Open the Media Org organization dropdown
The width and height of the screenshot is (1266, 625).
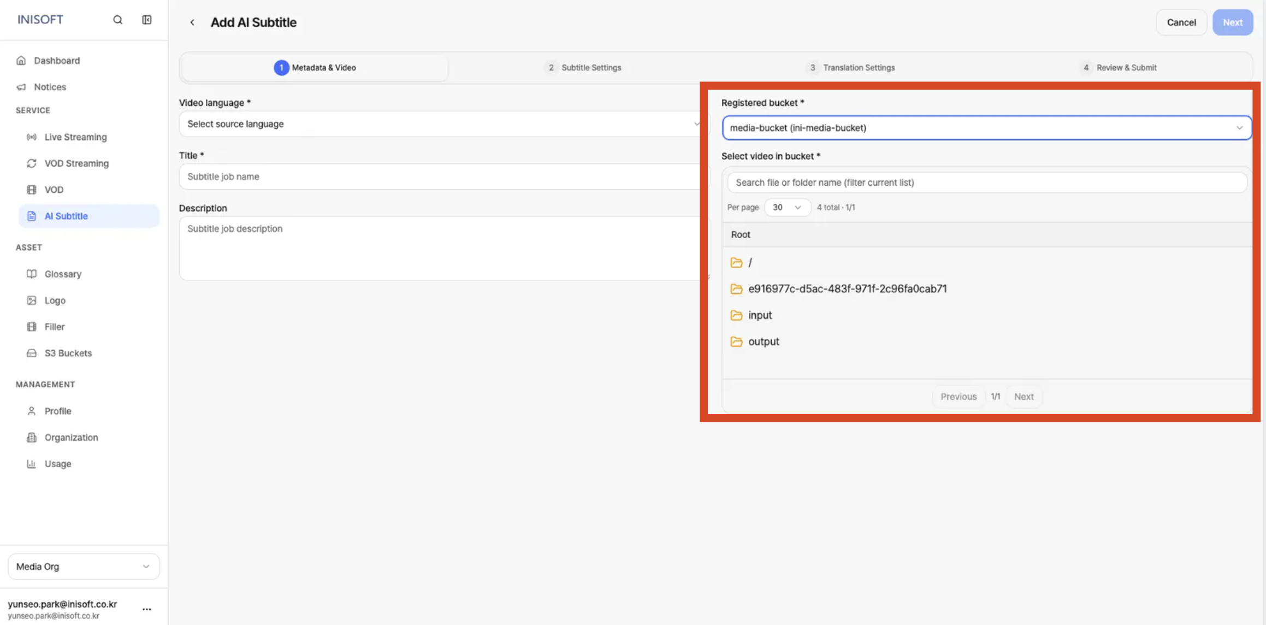84,567
